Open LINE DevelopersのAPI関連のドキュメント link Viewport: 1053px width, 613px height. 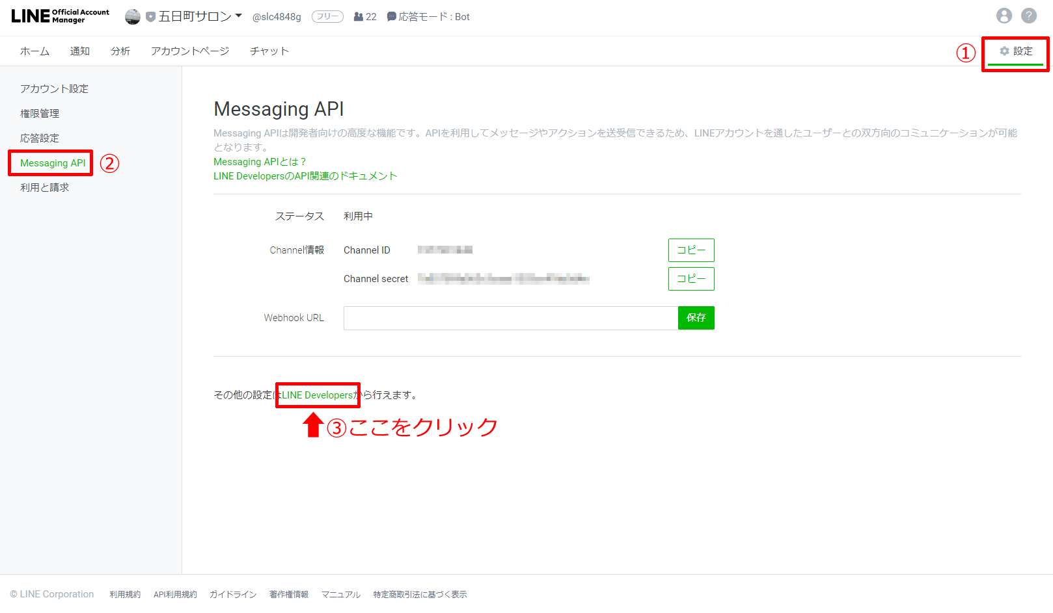[305, 176]
